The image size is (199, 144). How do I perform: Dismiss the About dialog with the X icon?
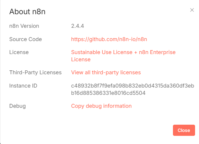192,10
